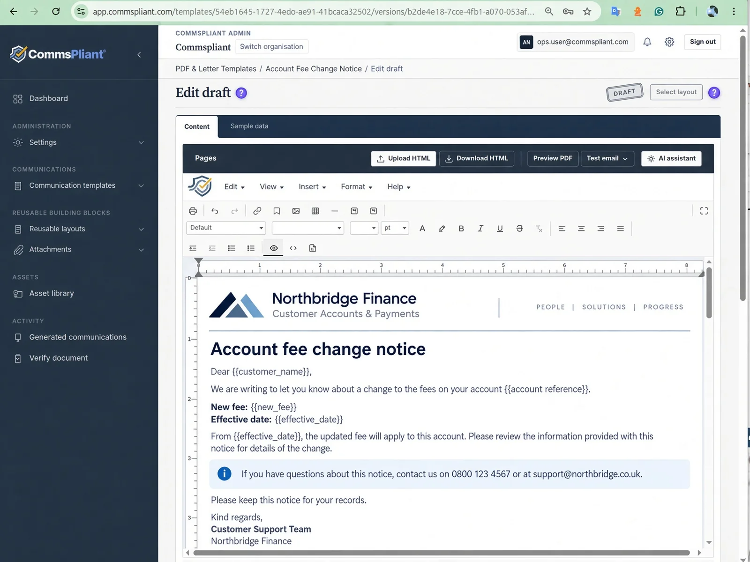Center-align the text
Image resolution: width=750 pixels, height=562 pixels.
click(581, 229)
